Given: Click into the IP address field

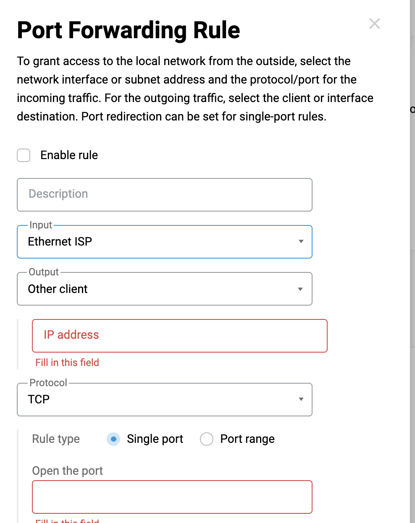Looking at the screenshot, I should pyautogui.click(x=179, y=336).
